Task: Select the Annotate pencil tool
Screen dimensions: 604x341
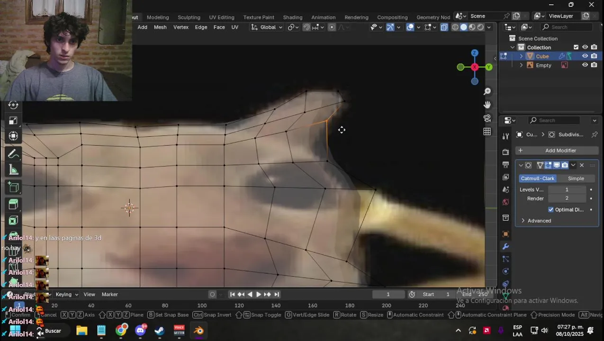Action: (13, 154)
